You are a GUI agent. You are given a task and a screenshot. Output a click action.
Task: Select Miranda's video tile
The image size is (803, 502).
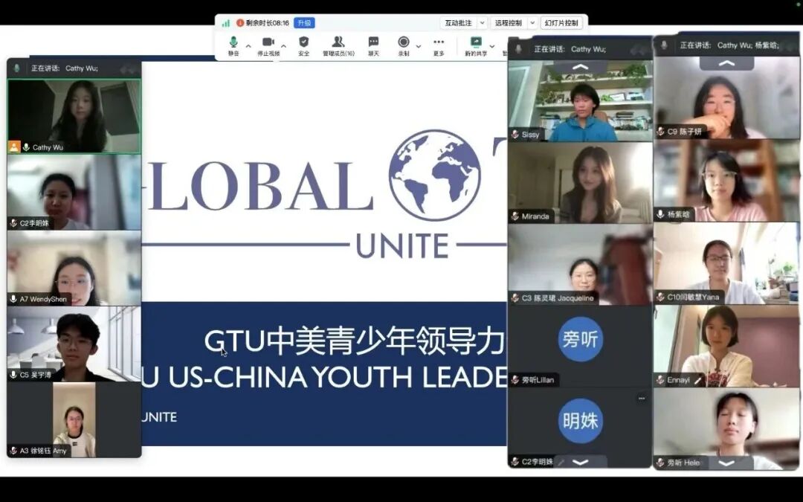[x=580, y=183]
